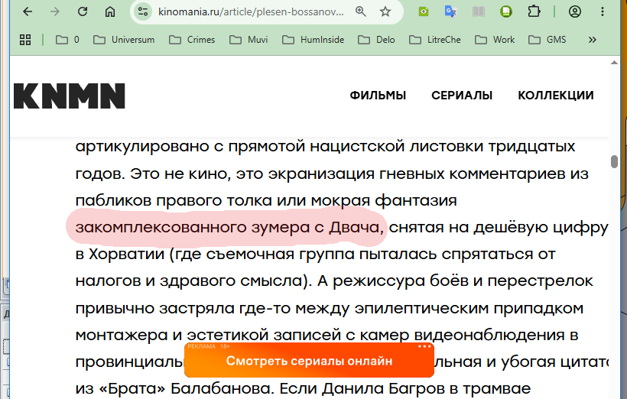Open the zoom magnifier in address bar

coord(361,11)
